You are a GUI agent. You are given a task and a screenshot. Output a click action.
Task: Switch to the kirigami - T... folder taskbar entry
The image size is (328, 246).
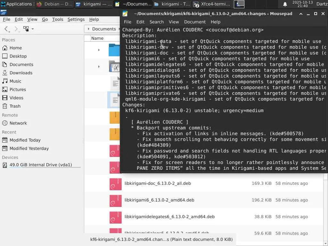click(172, 4)
